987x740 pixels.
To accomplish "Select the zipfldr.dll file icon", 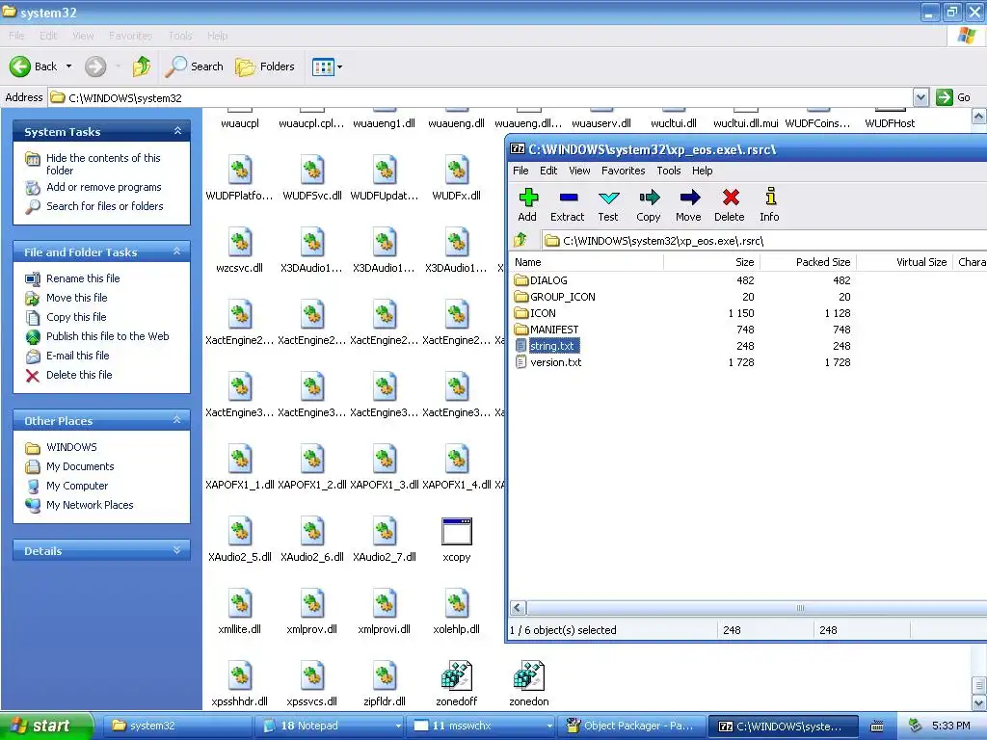I will pos(384,676).
